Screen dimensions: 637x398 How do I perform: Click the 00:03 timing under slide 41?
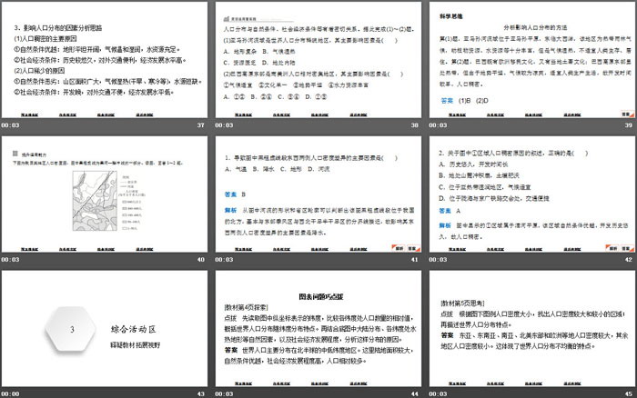click(x=224, y=259)
